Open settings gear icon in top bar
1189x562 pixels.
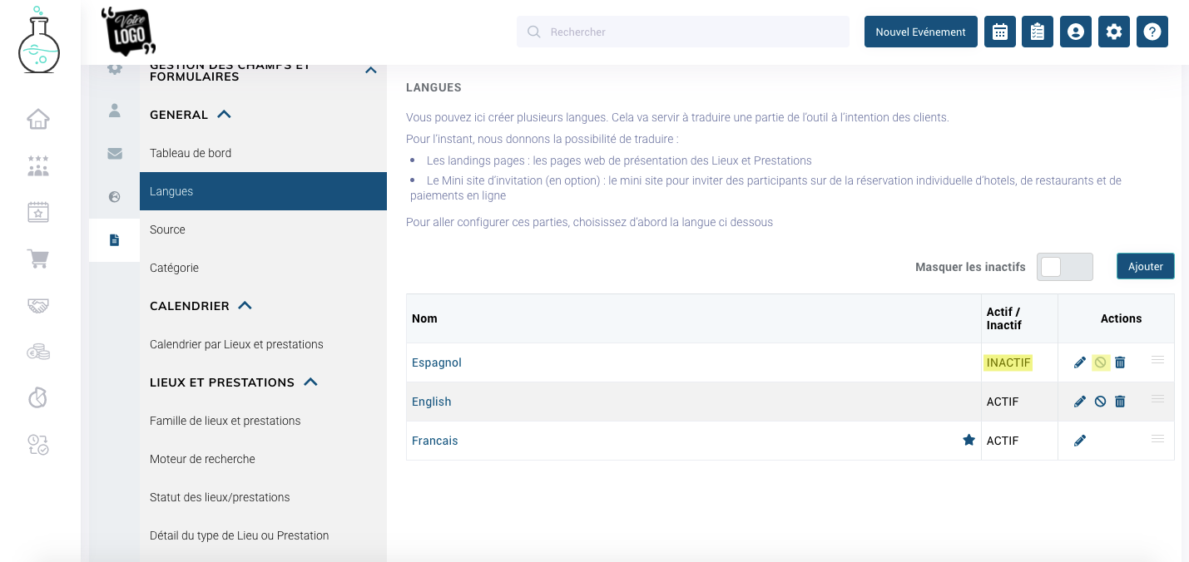click(x=1114, y=32)
